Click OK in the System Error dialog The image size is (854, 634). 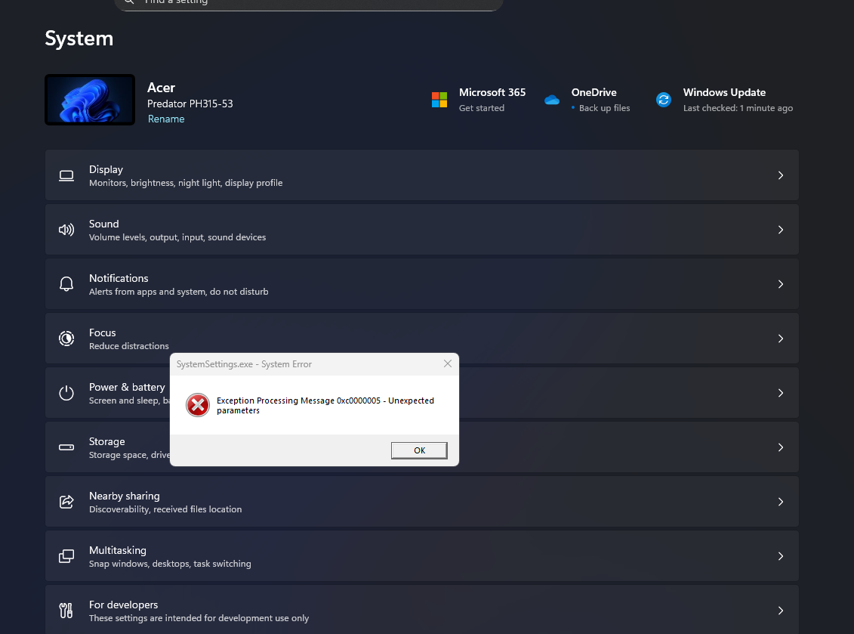click(x=419, y=450)
